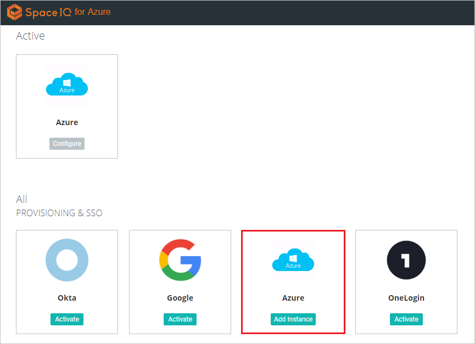Click the Azure tile in the Active section
The height and width of the screenshot is (344, 475).
(x=66, y=106)
